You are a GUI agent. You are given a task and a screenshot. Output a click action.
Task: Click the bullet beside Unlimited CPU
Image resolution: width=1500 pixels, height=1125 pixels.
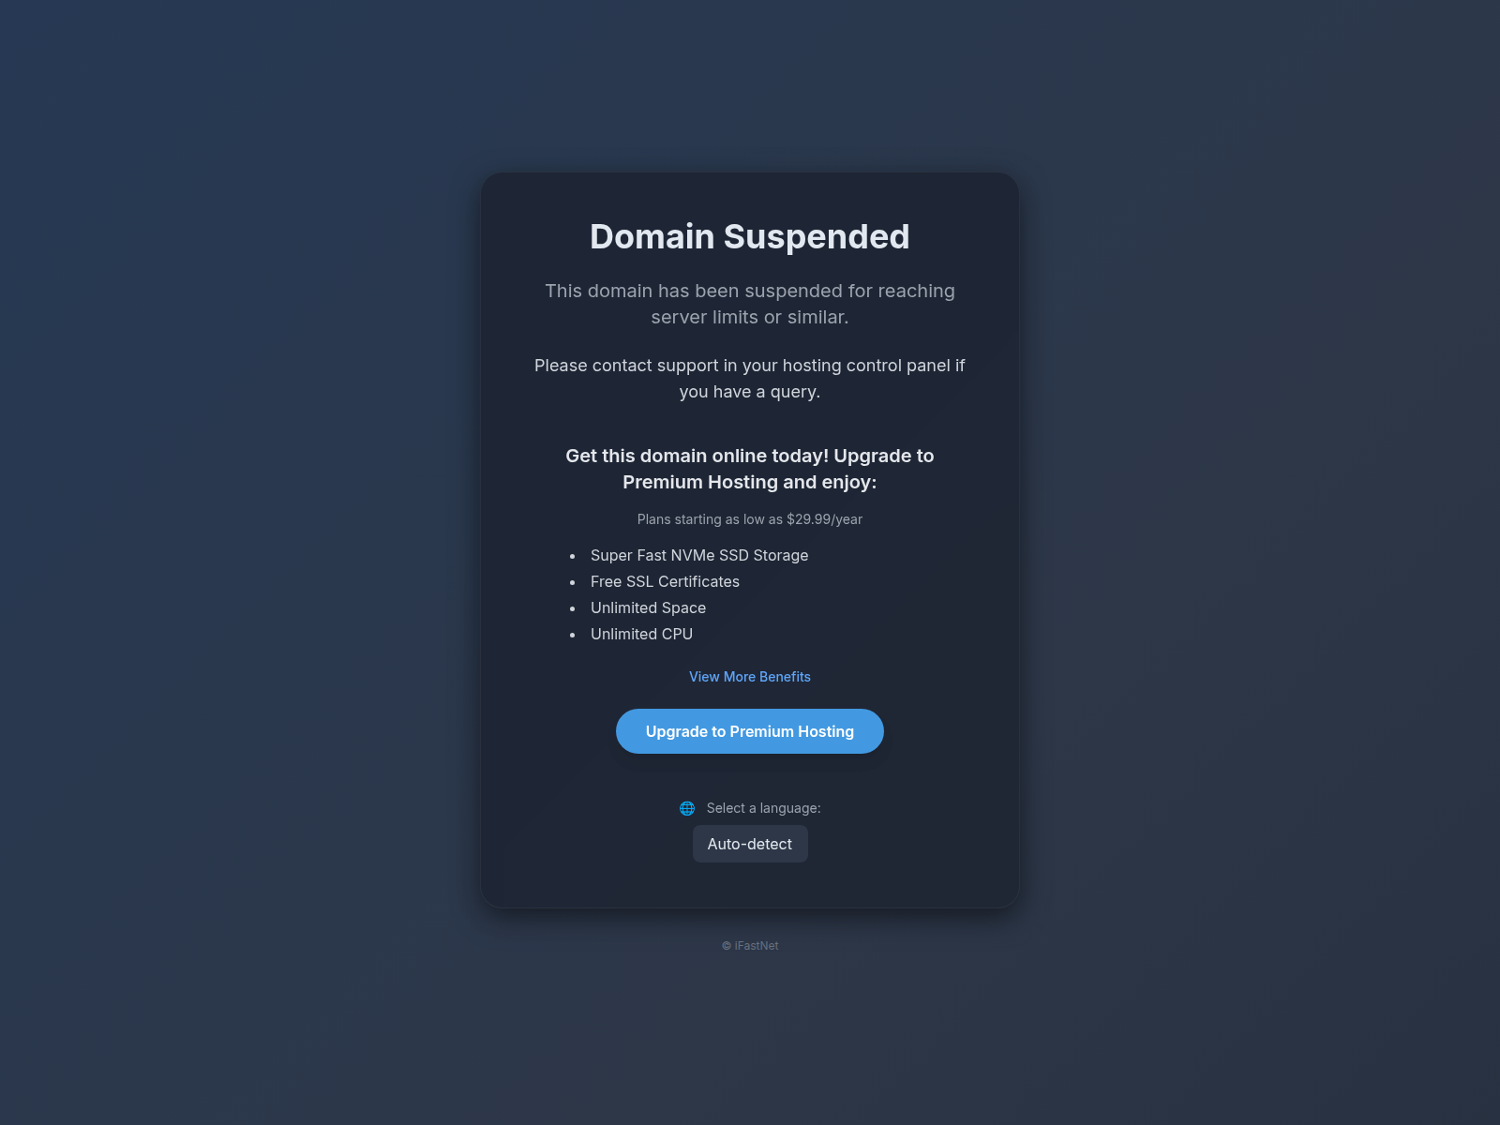point(573,635)
